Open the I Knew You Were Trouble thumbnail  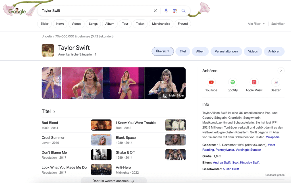click(x=175, y=125)
